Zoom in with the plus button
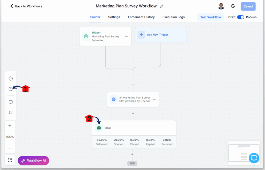265x170 pixels. (10, 126)
